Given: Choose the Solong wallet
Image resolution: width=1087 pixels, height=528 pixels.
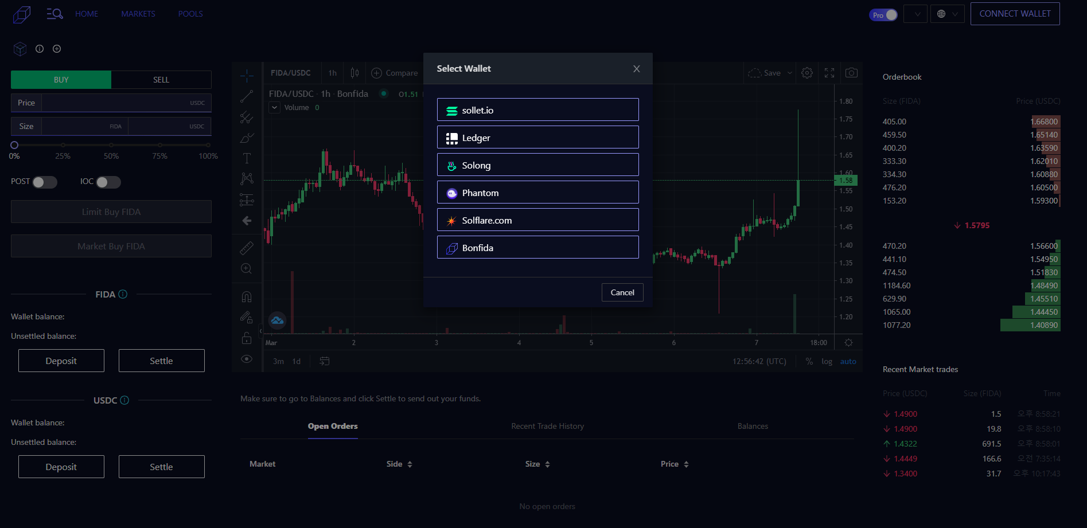Looking at the screenshot, I should 538,165.
